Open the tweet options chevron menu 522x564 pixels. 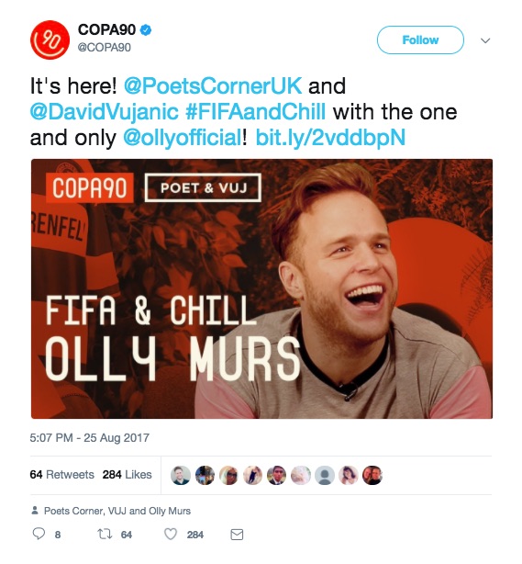click(485, 40)
